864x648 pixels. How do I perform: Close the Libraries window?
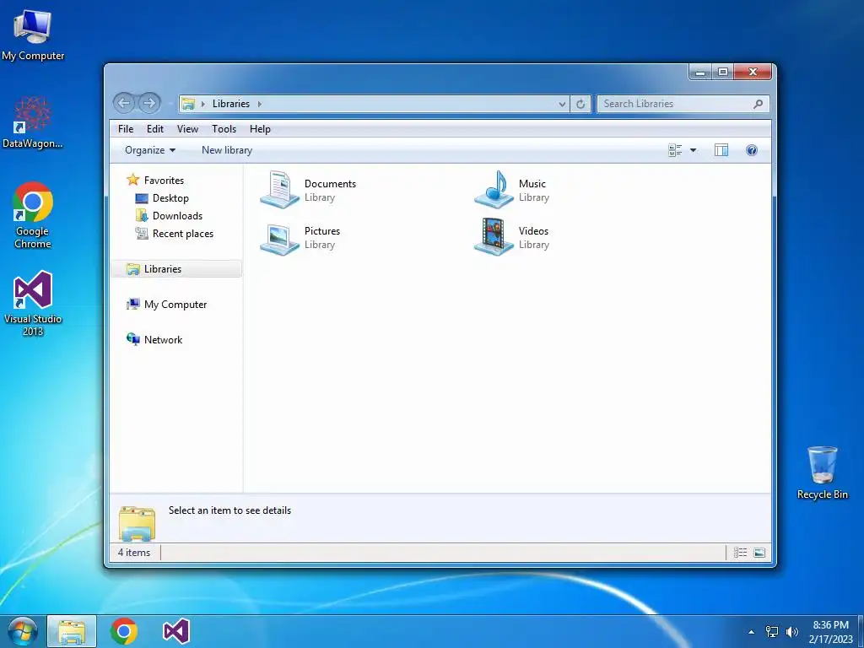[753, 73]
